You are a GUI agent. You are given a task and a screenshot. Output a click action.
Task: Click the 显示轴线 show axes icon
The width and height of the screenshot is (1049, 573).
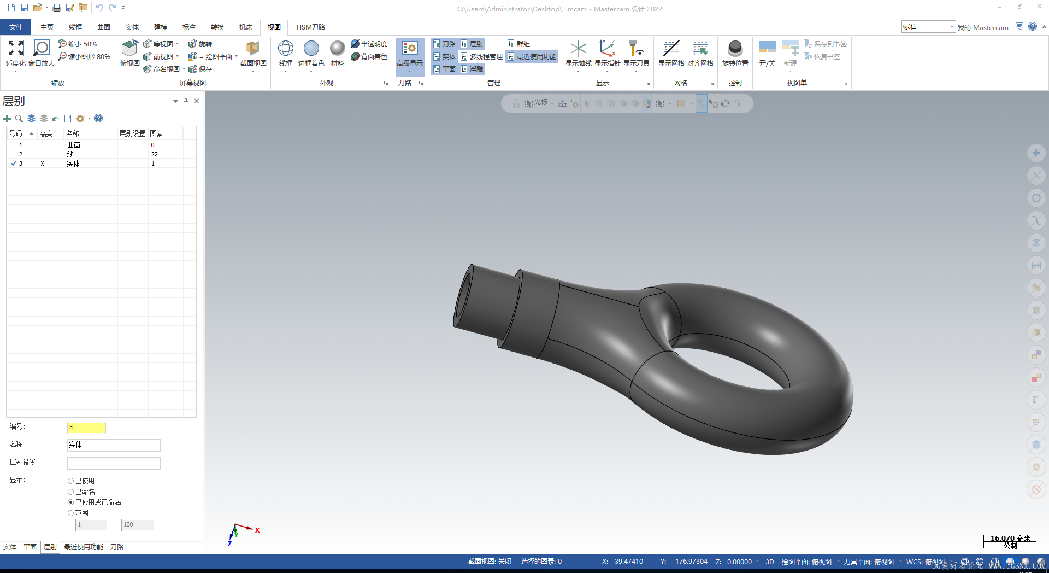pos(578,49)
